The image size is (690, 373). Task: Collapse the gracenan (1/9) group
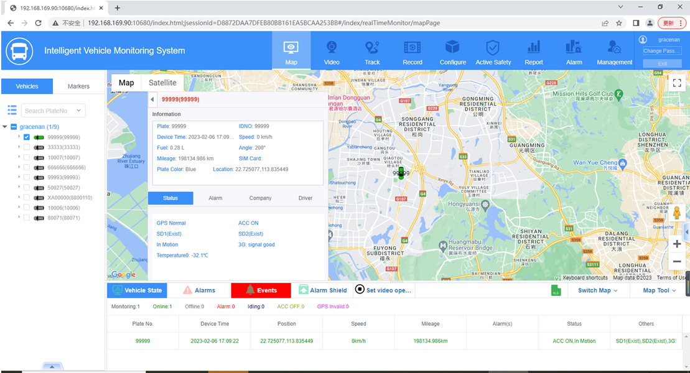pos(5,127)
